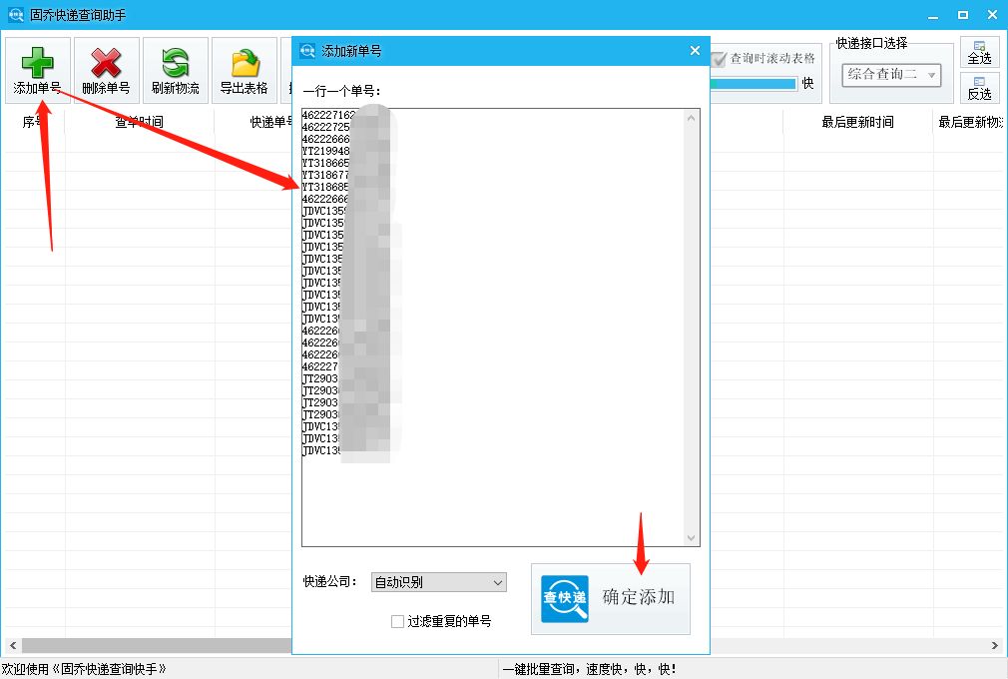Click the 快递单号 column header
Viewport: 1008px width, 679px height.
[271, 122]
